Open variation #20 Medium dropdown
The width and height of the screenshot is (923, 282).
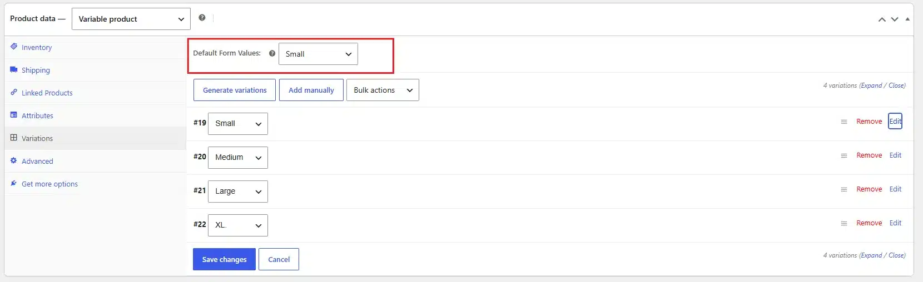[x=238, y=158]
